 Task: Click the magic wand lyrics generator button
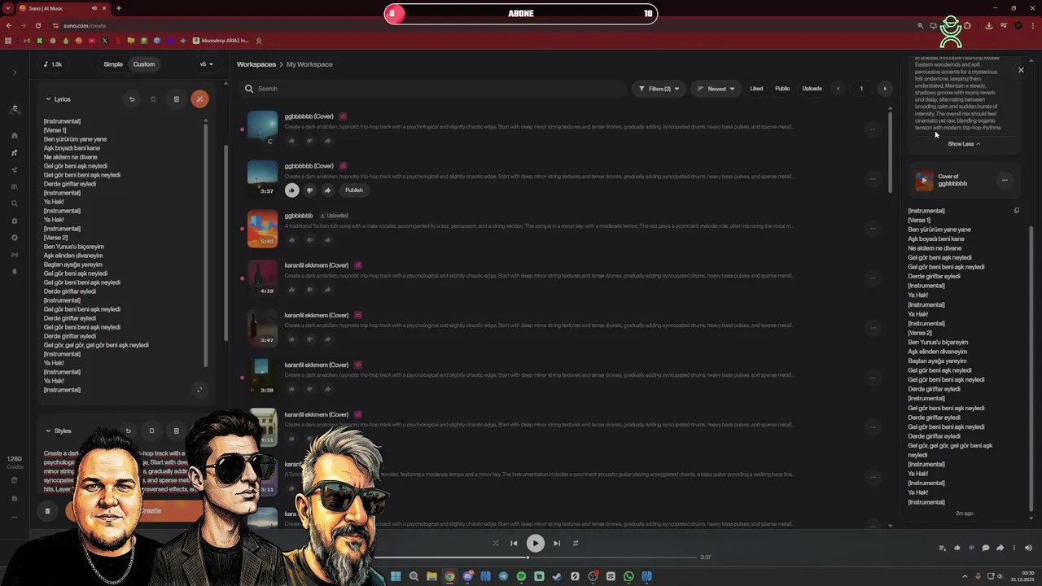pyautogui.click(x=199, y=99)
